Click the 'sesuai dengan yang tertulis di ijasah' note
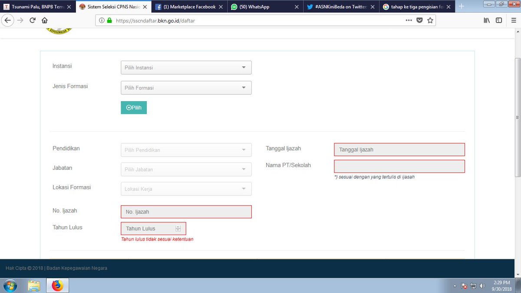Screen dimensions: 521x293 [x=374, y=177]
